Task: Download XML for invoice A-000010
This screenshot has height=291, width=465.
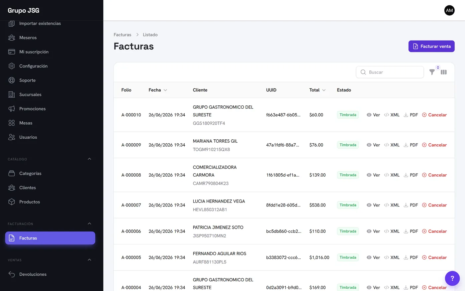Action: point(392,115)
